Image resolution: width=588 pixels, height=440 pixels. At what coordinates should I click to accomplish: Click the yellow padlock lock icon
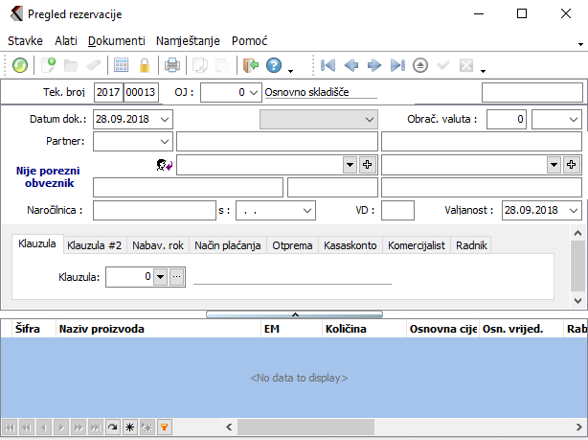click(144, 65)
